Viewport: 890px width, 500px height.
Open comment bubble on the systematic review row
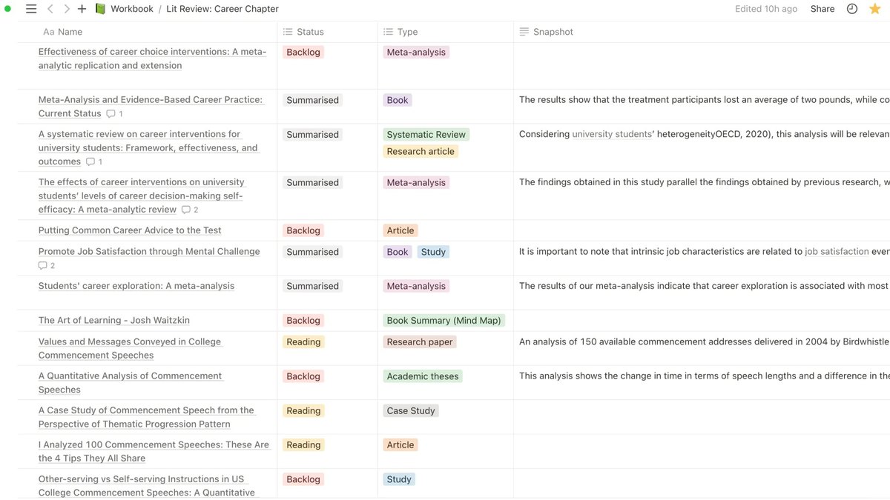point(94,161)
